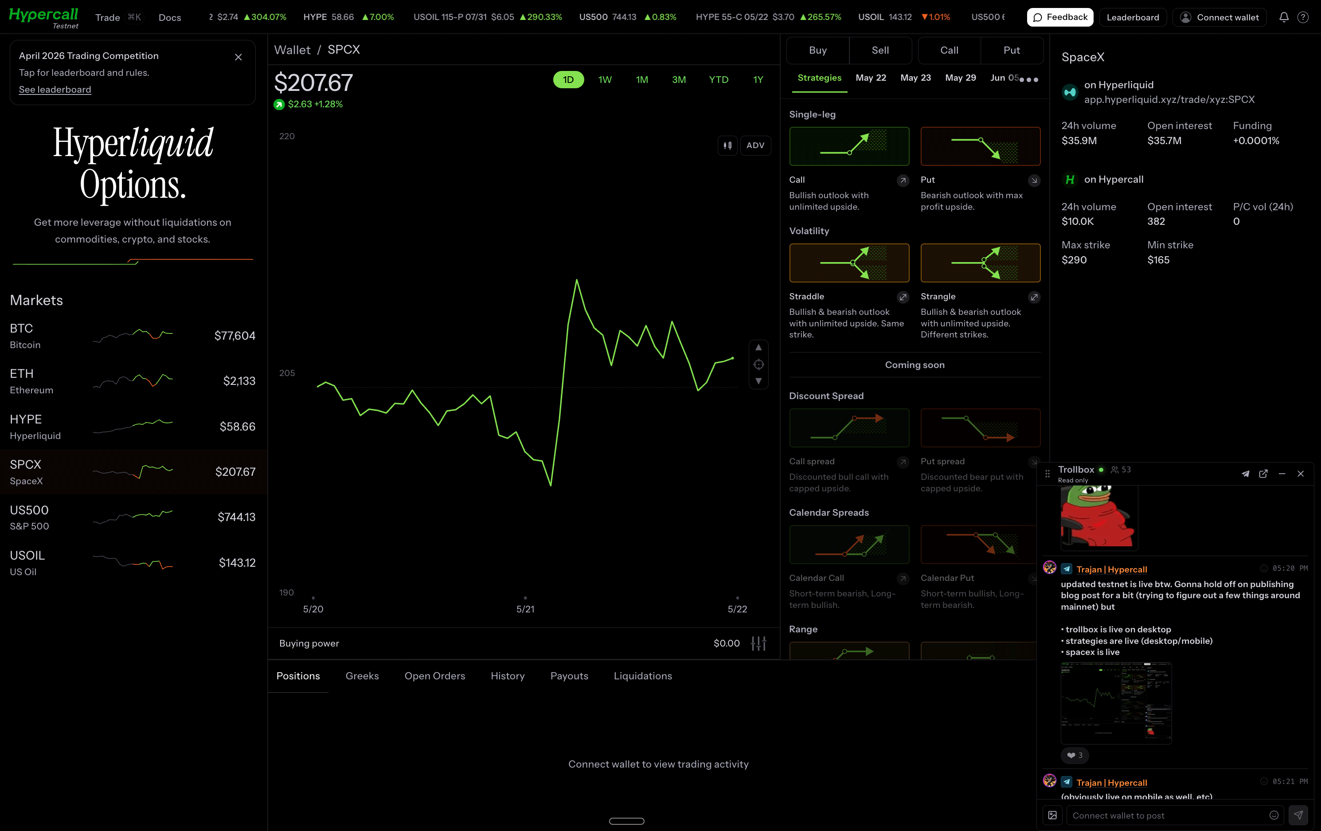The height and width of the screenshot is (831, 1321).
Task: Select the BTC Bitcoin market row
Action: click(x=133, y=335)
